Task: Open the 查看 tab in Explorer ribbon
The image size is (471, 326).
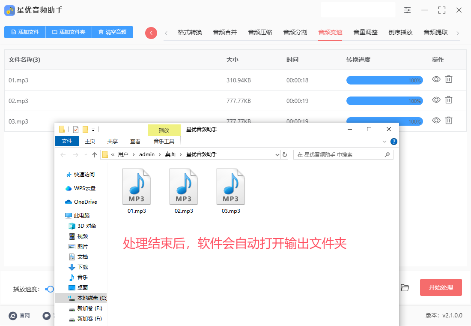Action: (135, 141)
